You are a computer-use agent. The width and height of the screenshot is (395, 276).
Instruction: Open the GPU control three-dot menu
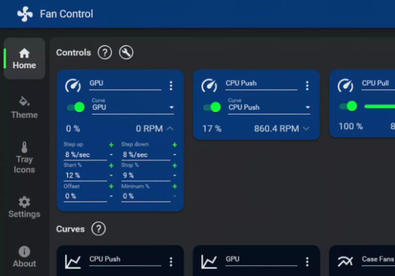coord(171,86)
